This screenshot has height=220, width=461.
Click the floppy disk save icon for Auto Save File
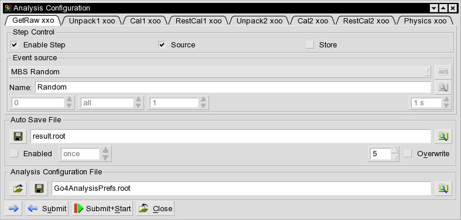[x=18, y=136]
